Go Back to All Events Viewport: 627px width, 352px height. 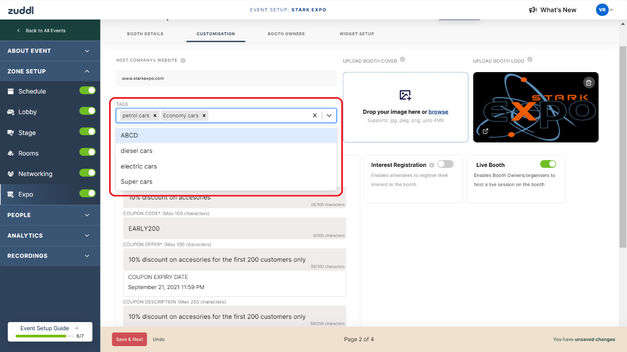(45, 30)
